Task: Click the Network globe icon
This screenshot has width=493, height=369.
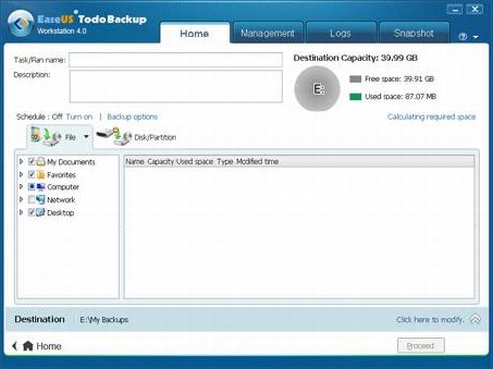Action: [41, 199]
